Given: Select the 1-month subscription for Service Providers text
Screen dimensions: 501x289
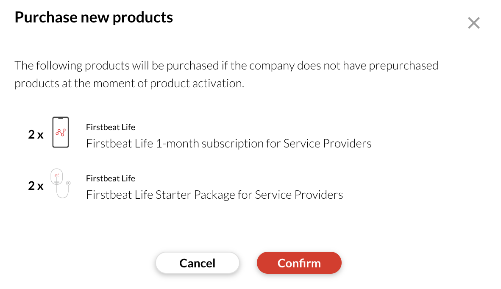Looking at the screenshot, I should pyautogui.click(x=228, y=144).
